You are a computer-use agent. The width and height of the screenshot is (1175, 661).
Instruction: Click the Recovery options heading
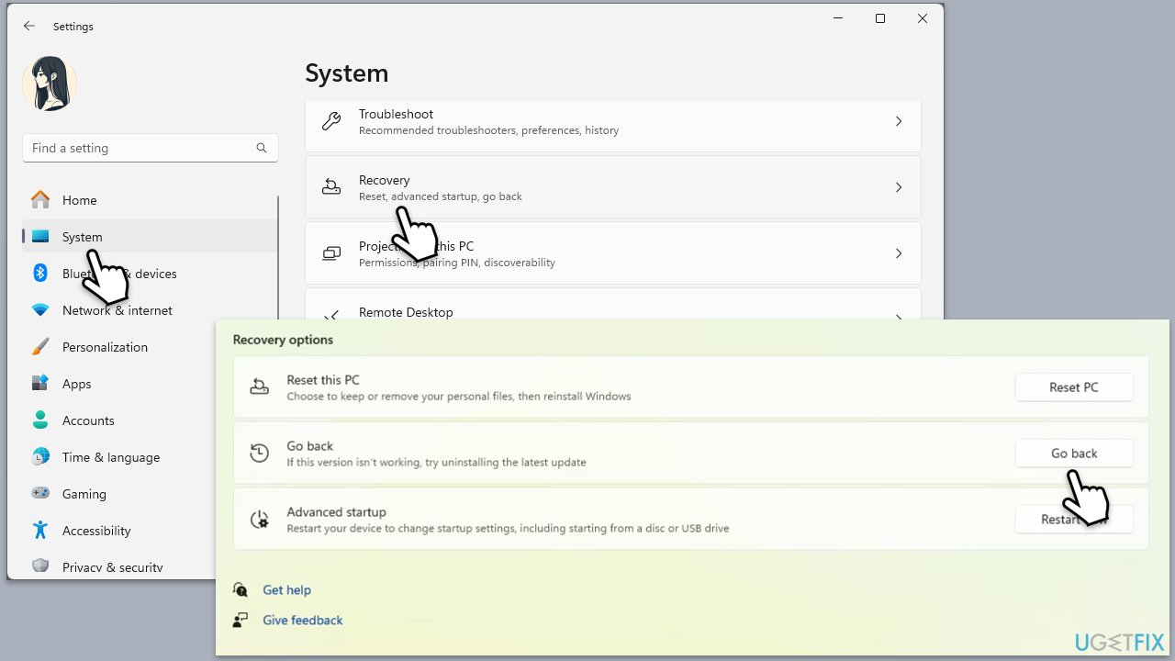tap(283, 340)
